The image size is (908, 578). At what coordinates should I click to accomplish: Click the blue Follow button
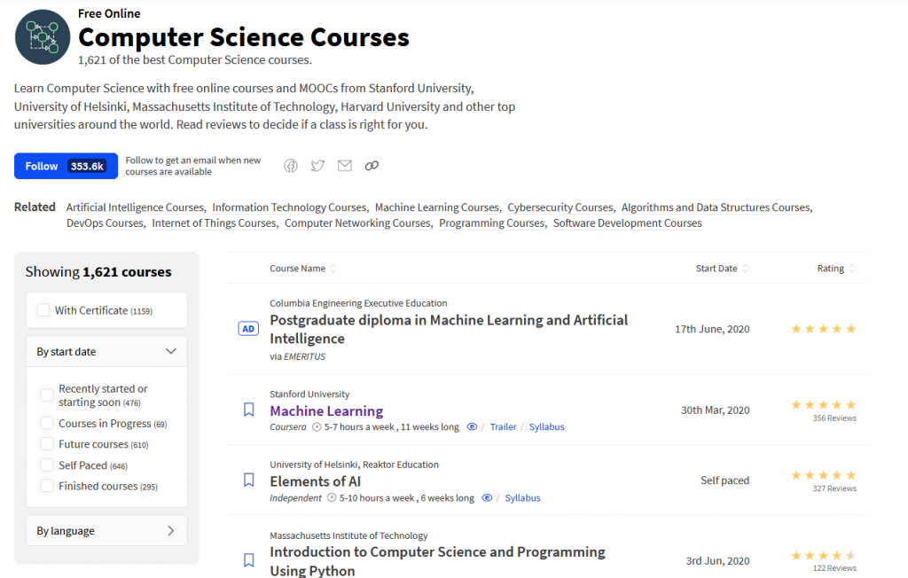pos(66,166)
